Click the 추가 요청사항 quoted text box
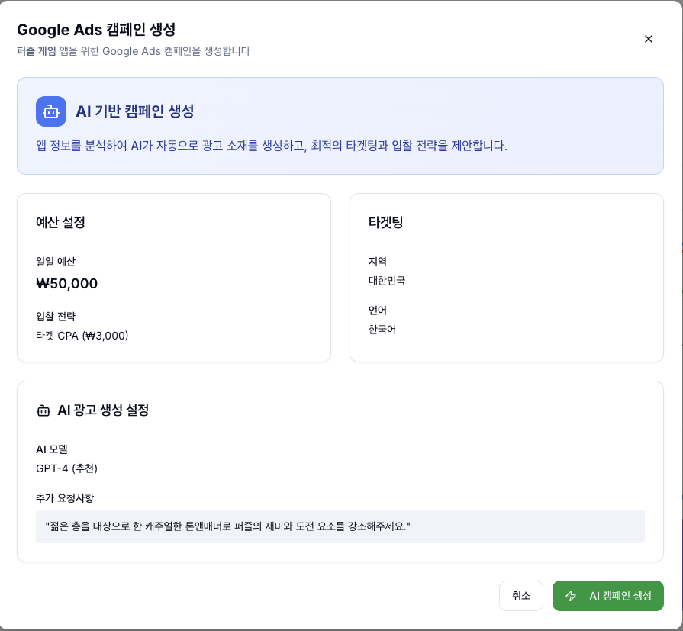Screen dimensions: 683x631 tap(340, 526)
